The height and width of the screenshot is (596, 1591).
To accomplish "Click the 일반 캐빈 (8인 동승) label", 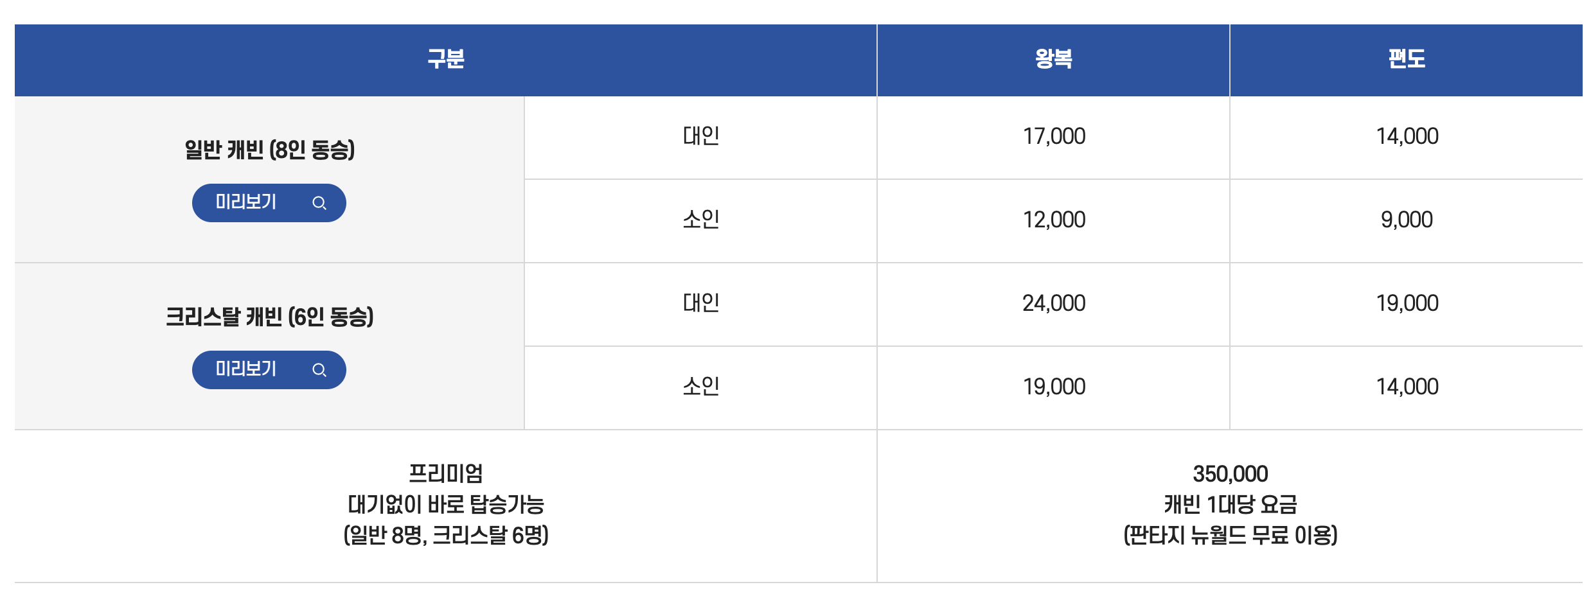I will click(x=269, y=149).
